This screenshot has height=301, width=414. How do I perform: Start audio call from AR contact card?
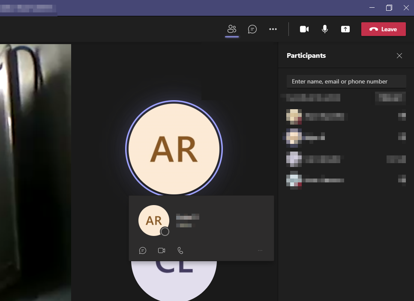(180, 250)
